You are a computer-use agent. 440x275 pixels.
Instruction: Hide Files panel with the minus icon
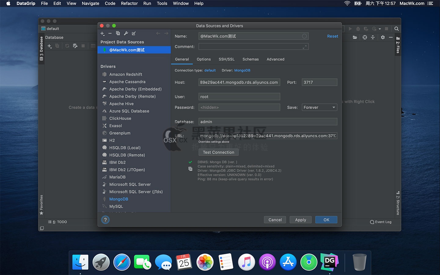(391, 37)
